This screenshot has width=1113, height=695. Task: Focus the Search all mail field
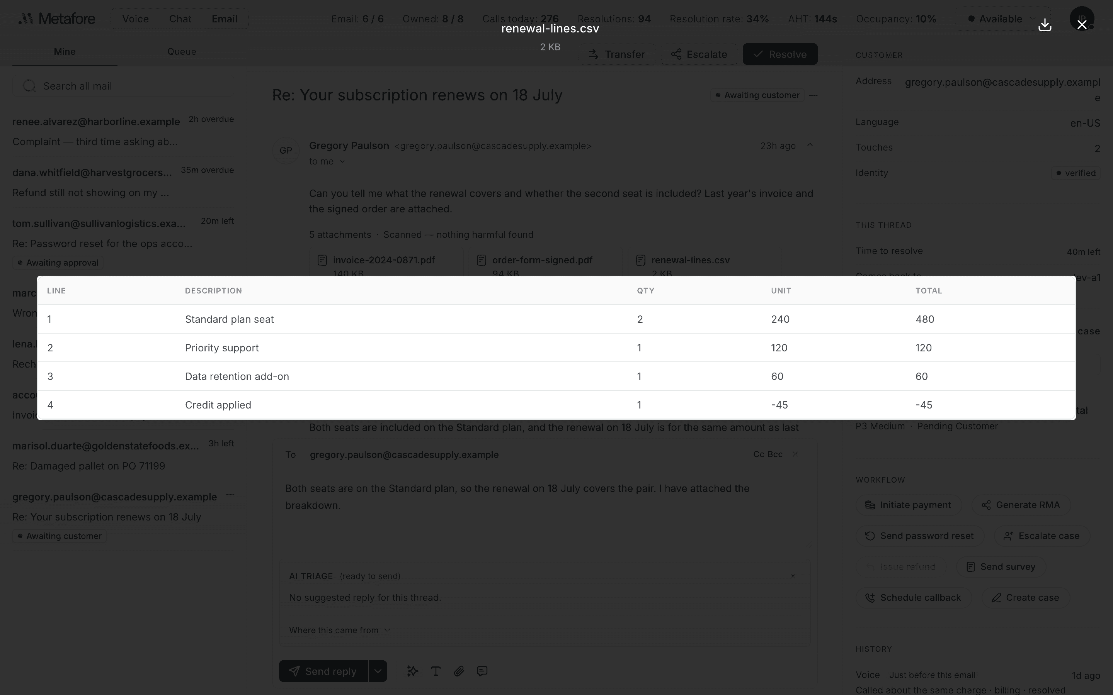(123, 86)
